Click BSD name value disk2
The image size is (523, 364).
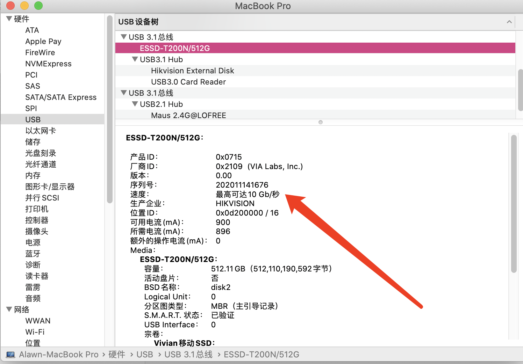[221, 287]
